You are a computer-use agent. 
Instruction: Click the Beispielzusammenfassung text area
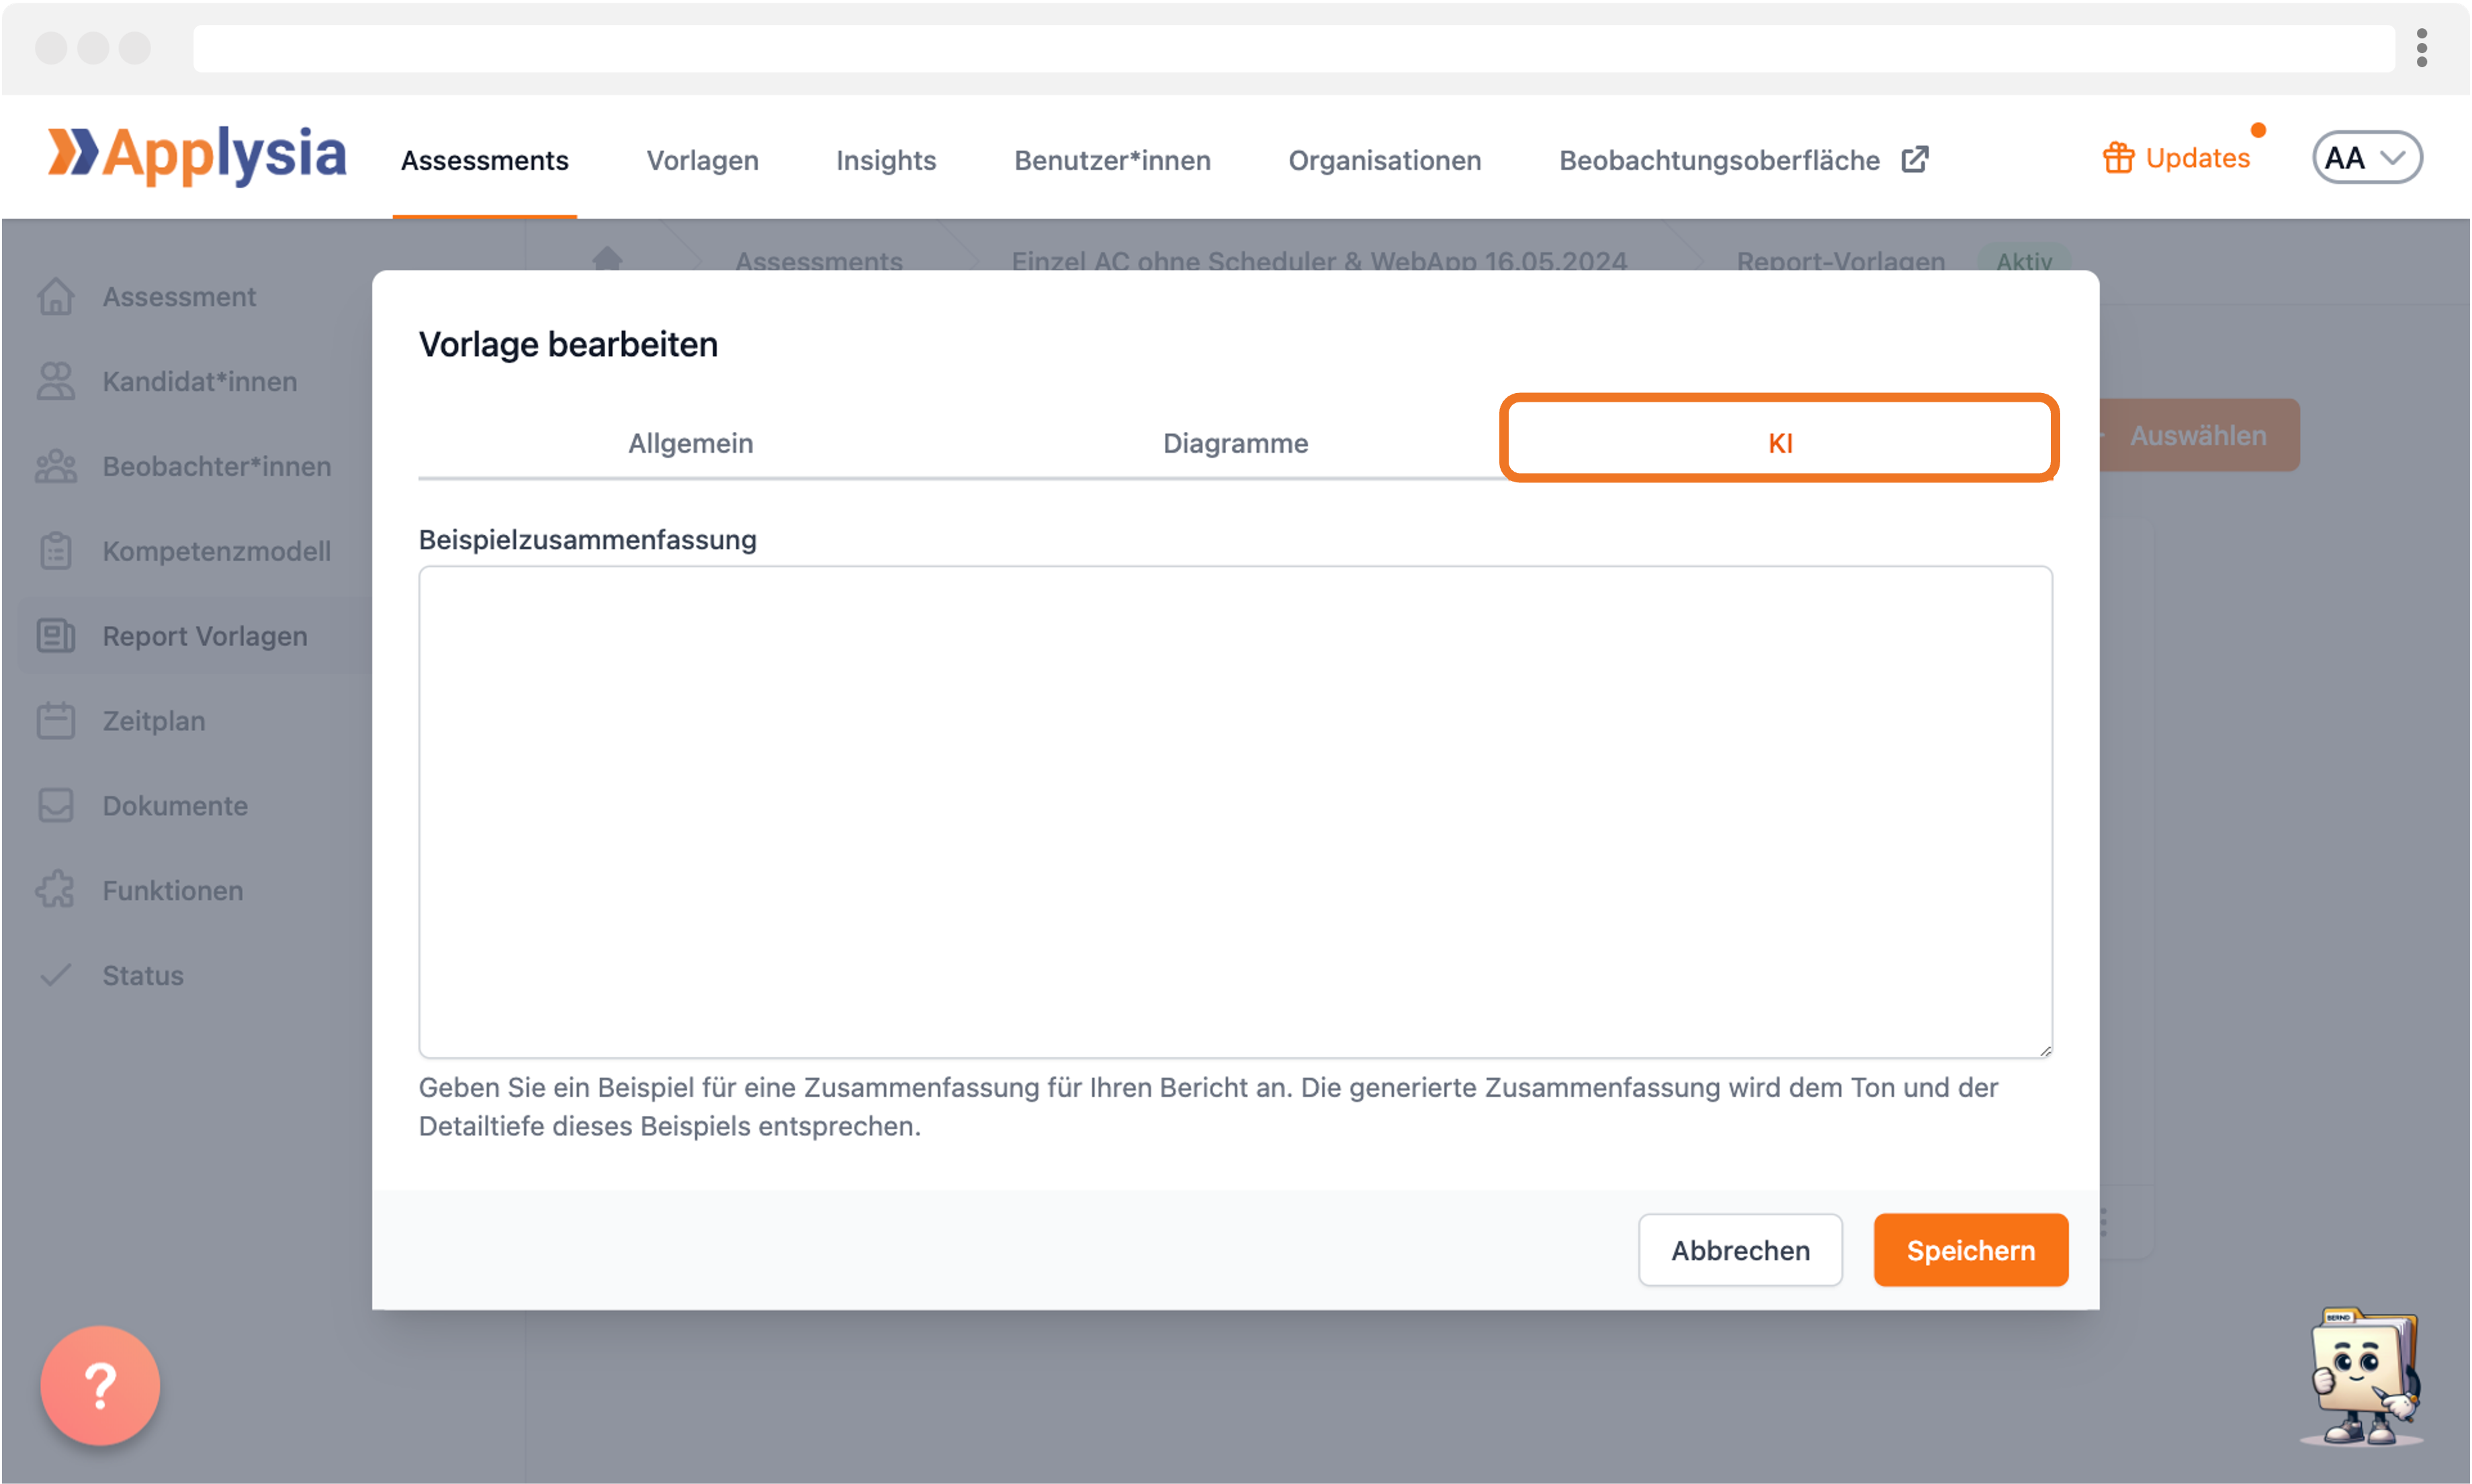tap(1235, 812)
